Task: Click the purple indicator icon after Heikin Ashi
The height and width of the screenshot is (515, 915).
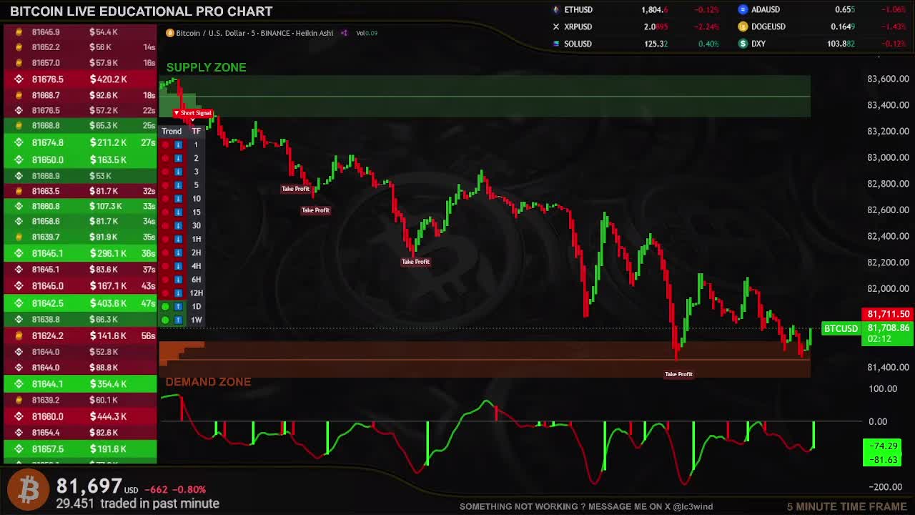Action: [344, 33]
